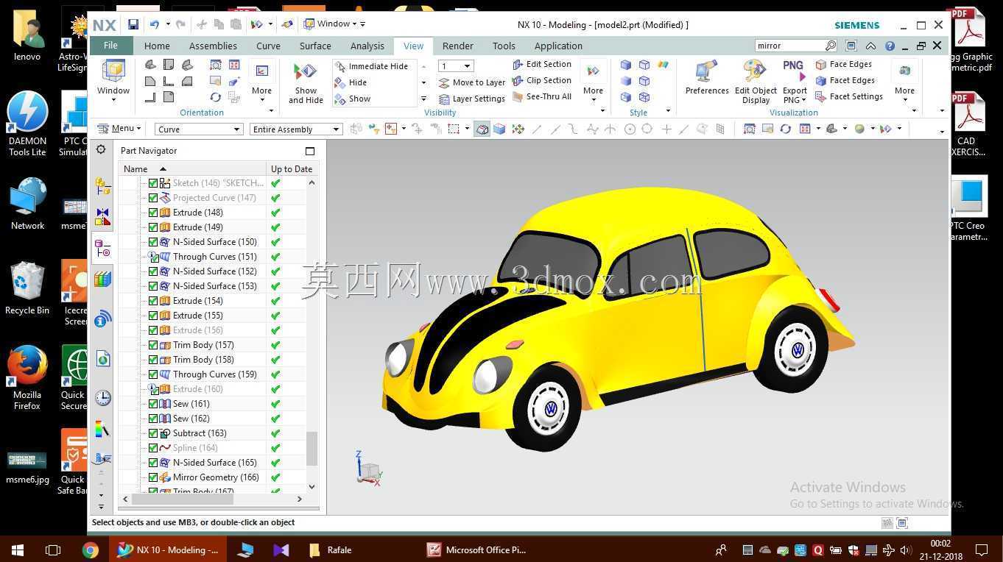Expand the Visualization More gallery

tap(904, 82)
